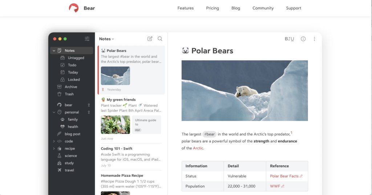Click the red Arctic link

[198, 148]
